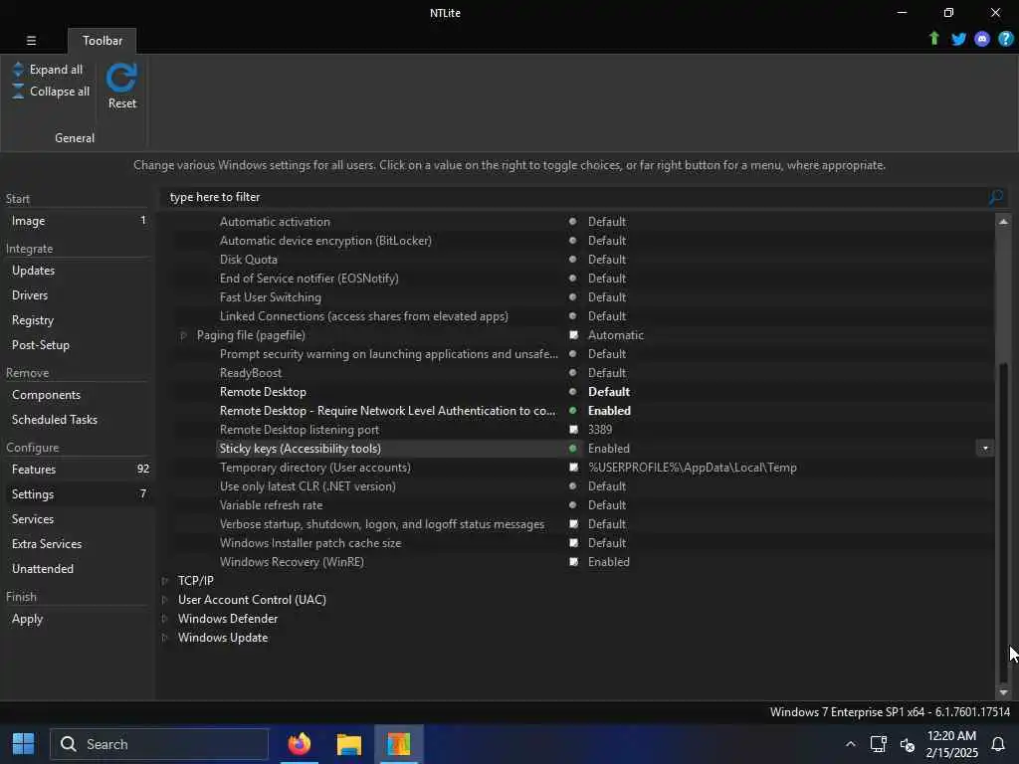Click the Collapse all icon
Screen dimensions: 1019x764
(18, 91)
